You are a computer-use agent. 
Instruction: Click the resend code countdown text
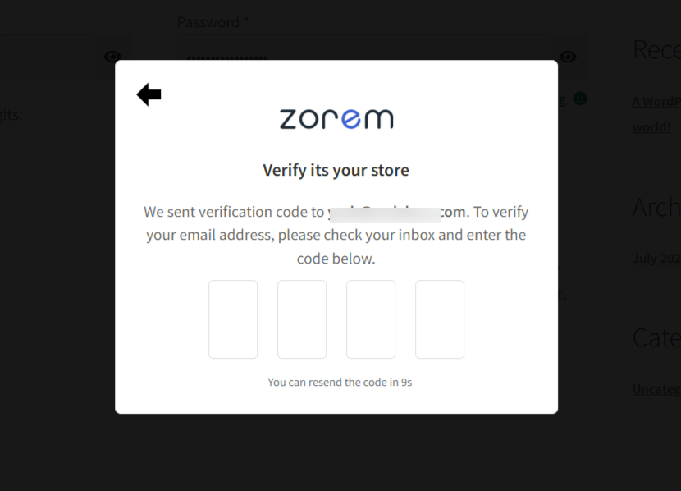(x=340, y=383)
